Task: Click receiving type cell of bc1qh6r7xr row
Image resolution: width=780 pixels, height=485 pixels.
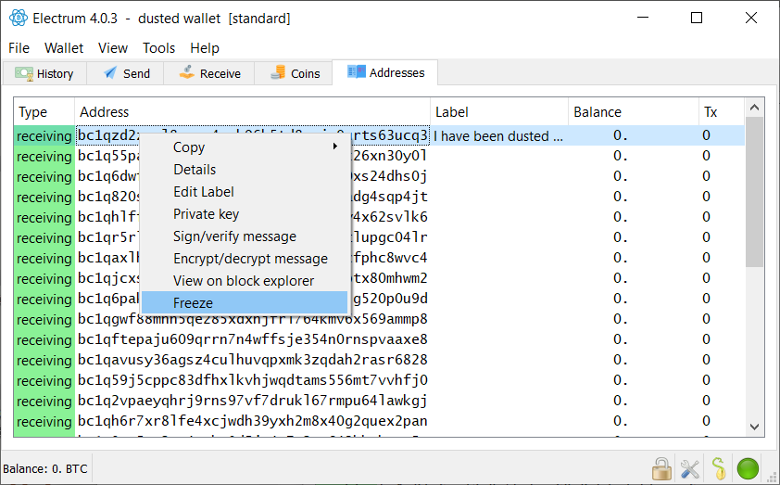Action: pyautogui.click(x=44, y=421)
